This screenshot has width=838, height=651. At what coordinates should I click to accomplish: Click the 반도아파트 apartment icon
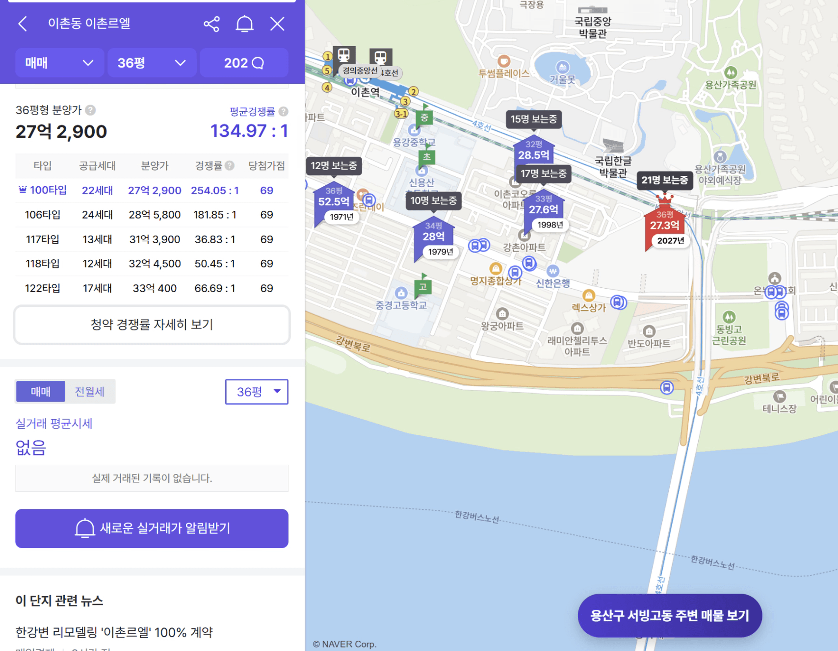click(649, 331)
